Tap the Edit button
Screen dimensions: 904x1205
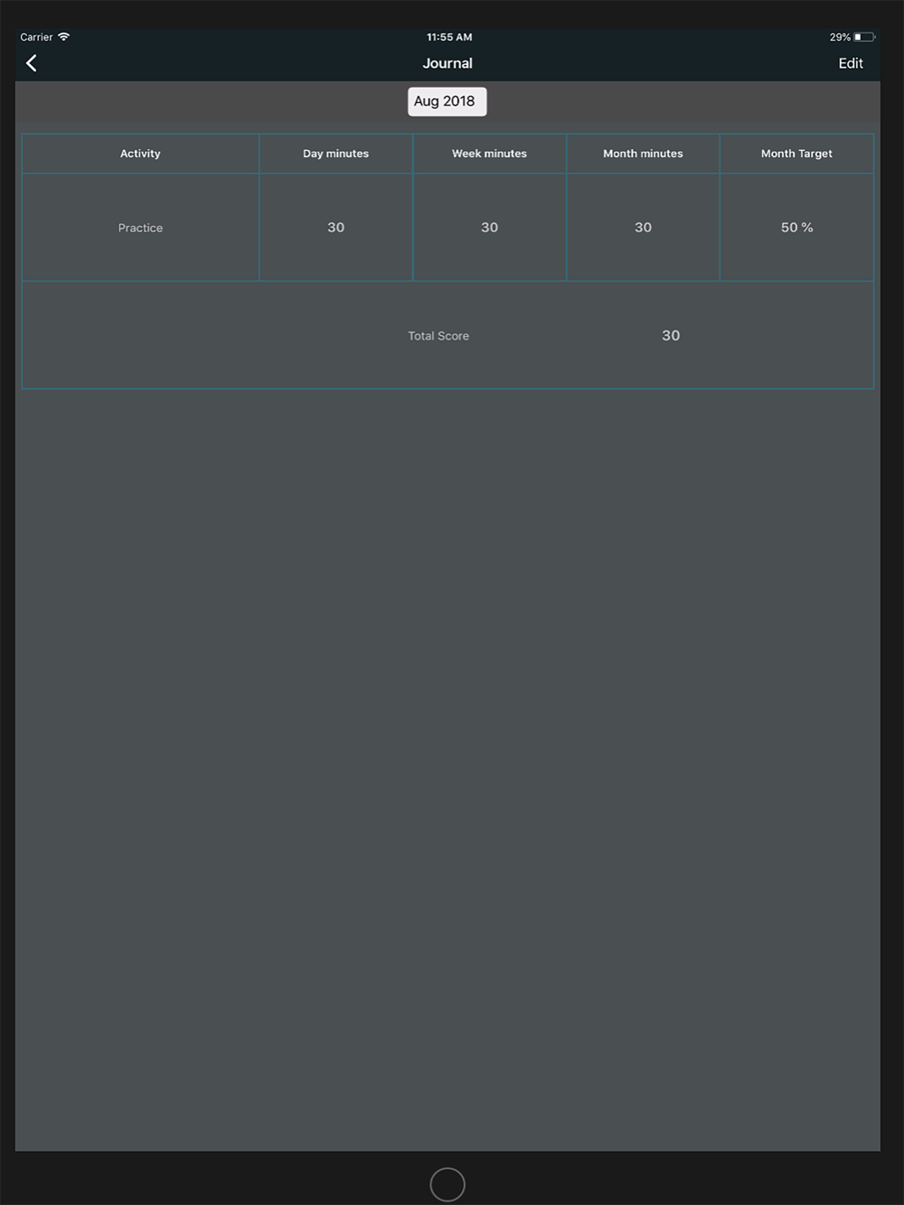coord(850,63)
